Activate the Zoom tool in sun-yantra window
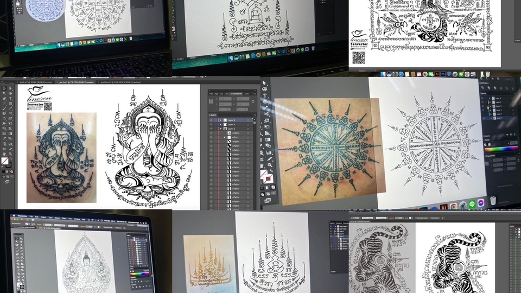The width and height of the screenshot is (521, 293). 270,165
